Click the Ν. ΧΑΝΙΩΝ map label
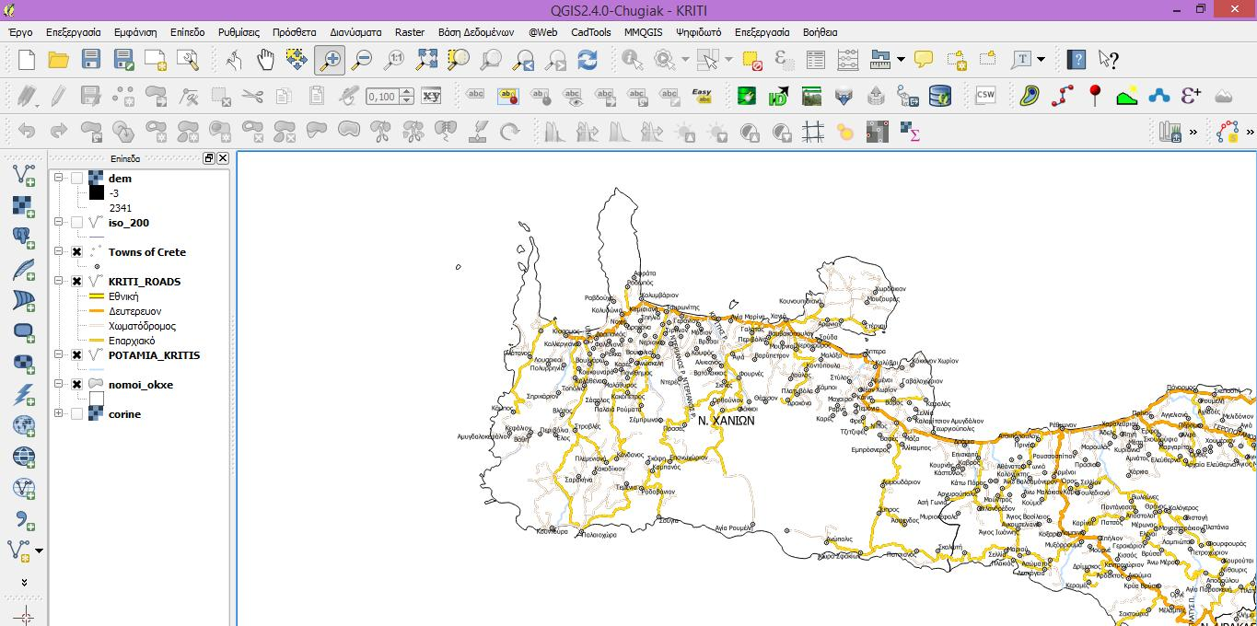Viewport: 1257px width, 626px height. click(x=727, y=421)
